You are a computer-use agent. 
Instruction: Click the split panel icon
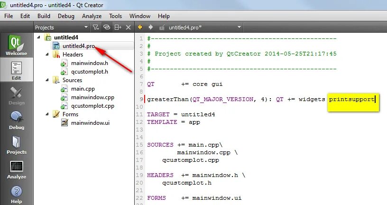(118, 27)
